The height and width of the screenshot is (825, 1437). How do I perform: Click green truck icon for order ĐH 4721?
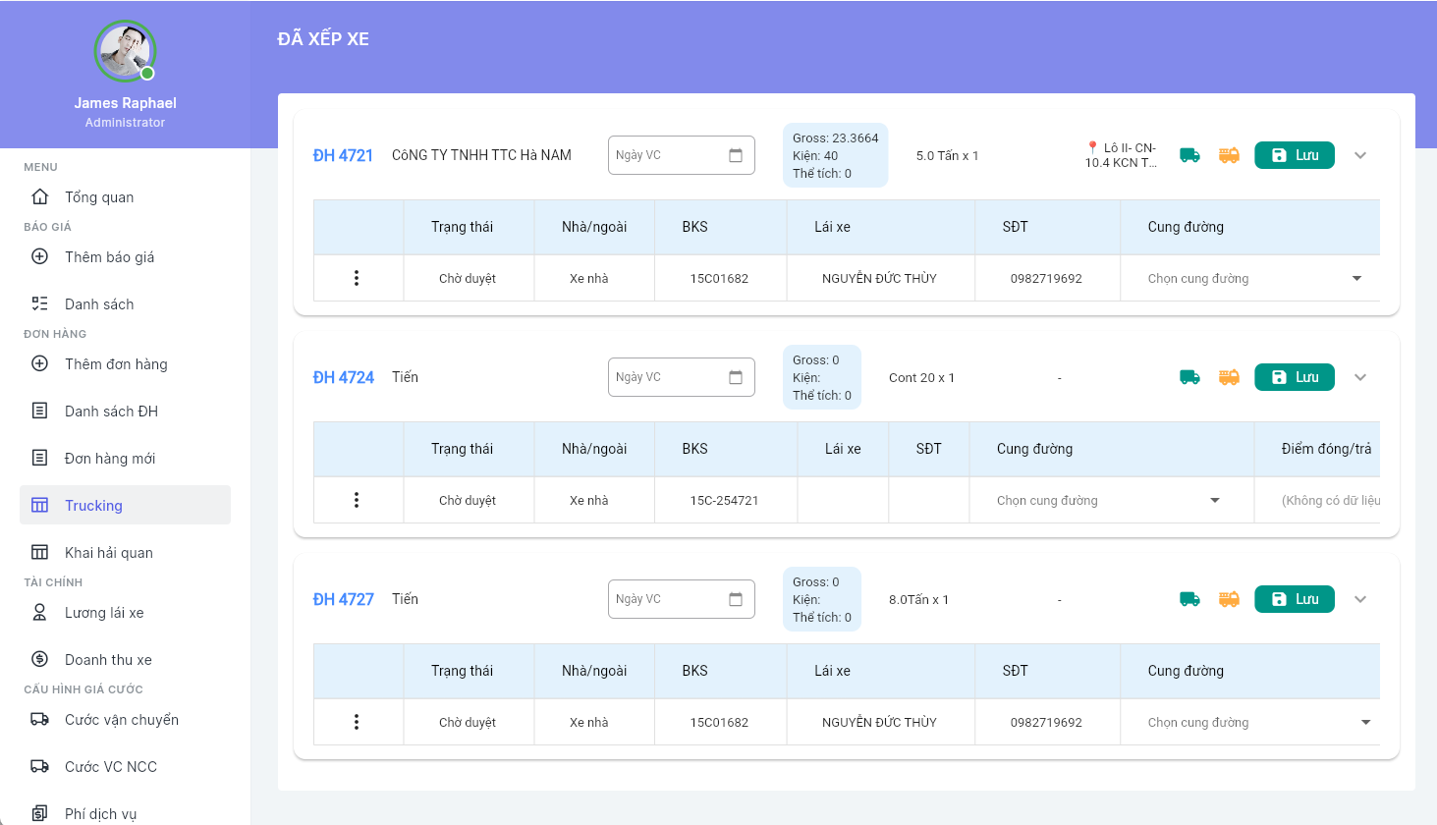[x=1189, y=155]
